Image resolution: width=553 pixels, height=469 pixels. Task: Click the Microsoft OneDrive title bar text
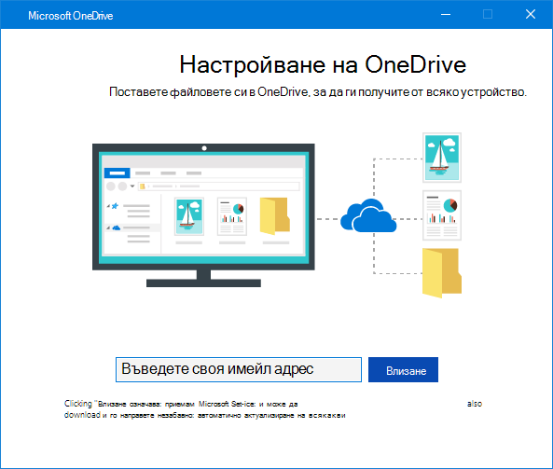[71, 16]
